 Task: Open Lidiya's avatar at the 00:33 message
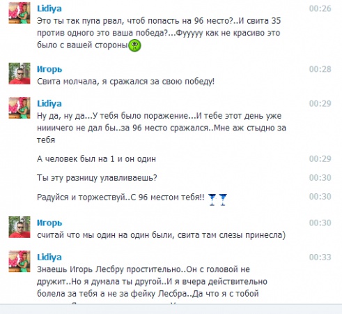click(20, 262)
